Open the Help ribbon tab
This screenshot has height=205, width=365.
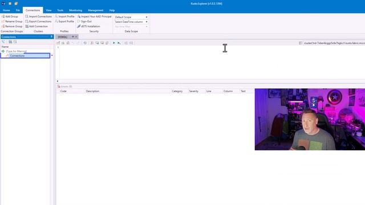pyautogui.click(x=112, y=10)
